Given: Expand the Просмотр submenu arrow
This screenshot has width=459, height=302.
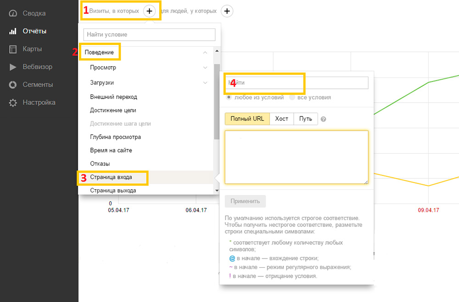Looking at the screenshot, I should pyautogui.click(x=205, y=68).
